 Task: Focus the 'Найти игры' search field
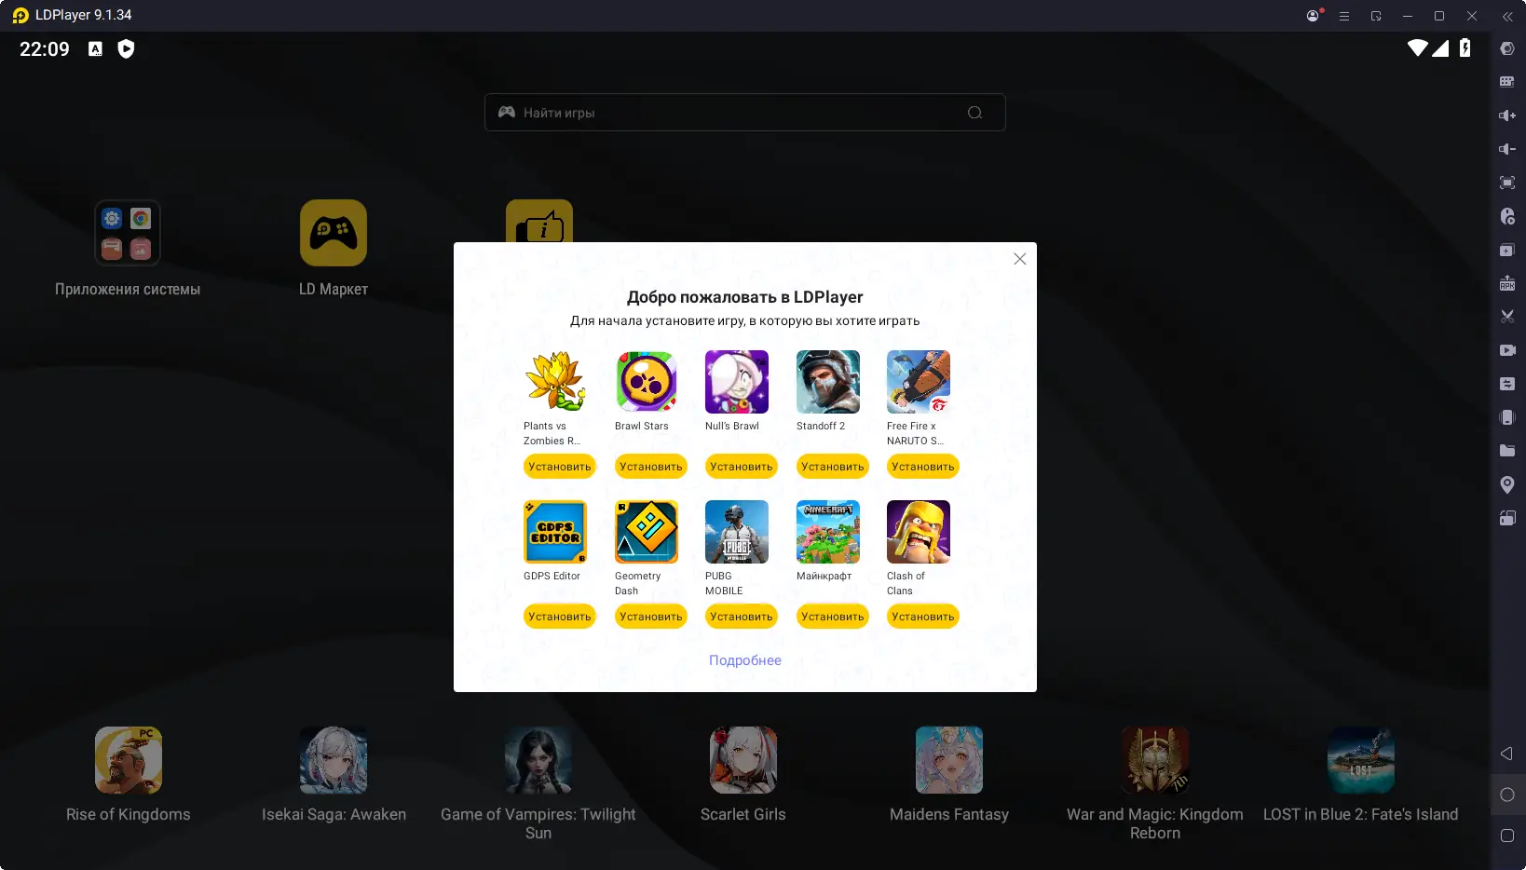745,113
